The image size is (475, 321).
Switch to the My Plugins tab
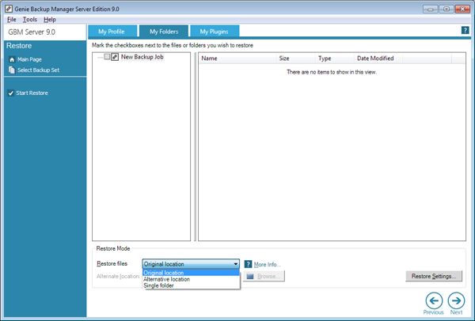(x=215, y=31)
